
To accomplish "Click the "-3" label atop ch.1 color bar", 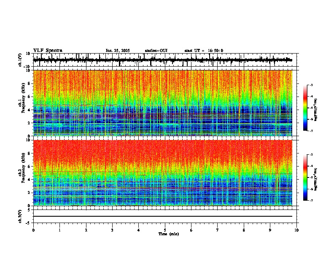I will point(311,85).
